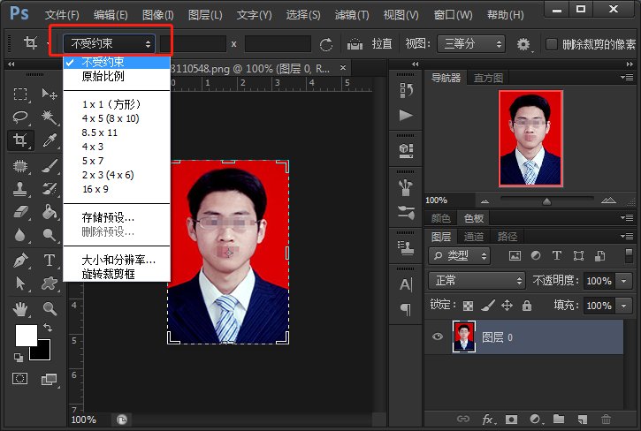The height and width of the screenshot is (431, 641).
Task: Open History panel icon in dock
Action: (406, 90)
